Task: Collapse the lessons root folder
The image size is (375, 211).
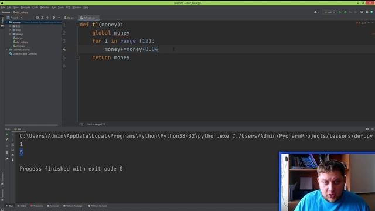Action: coord(6,22)
